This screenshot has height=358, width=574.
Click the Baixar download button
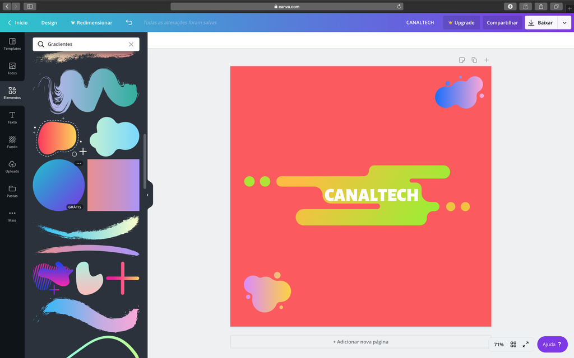541,22
